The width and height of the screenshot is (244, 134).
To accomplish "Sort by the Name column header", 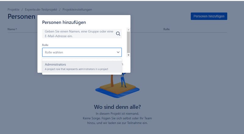I will pos(12,29).
